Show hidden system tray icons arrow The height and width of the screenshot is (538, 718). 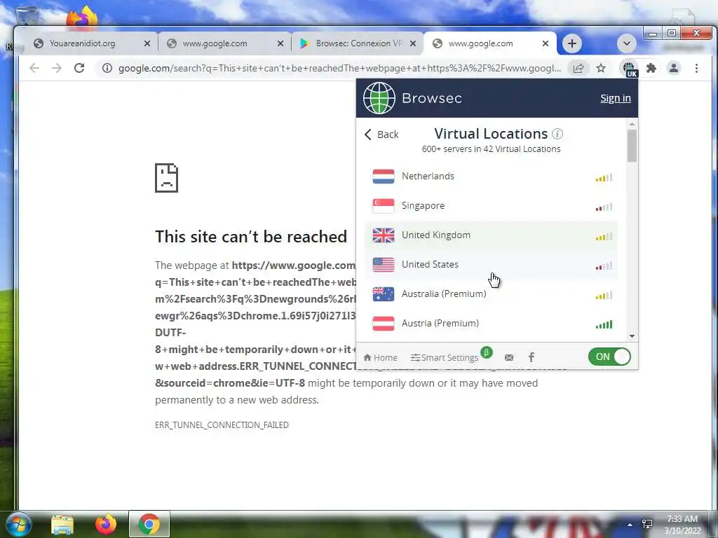(x=630, y=525)
